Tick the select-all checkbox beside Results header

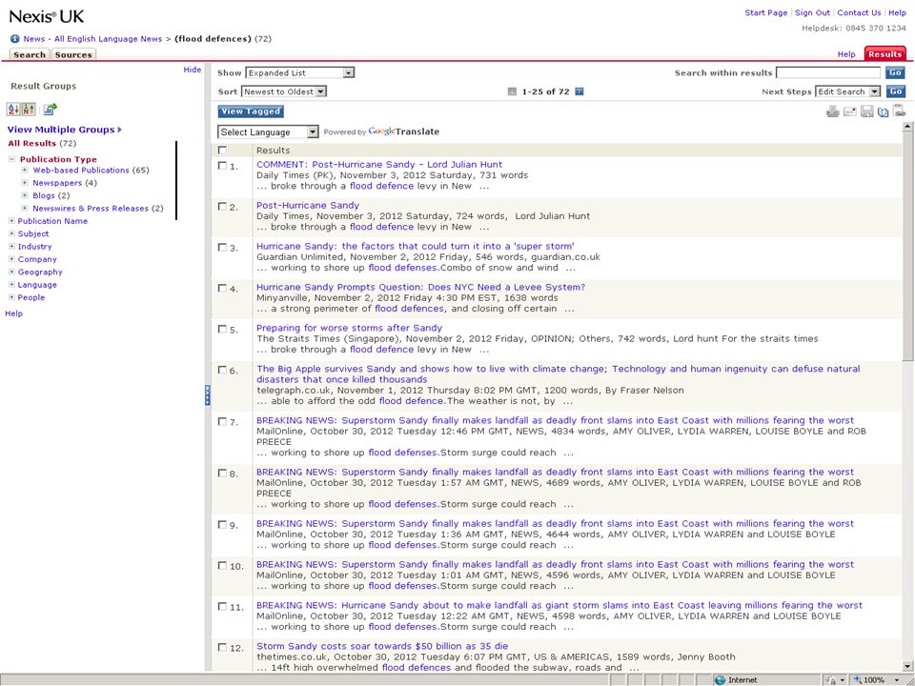pos(222,151)
